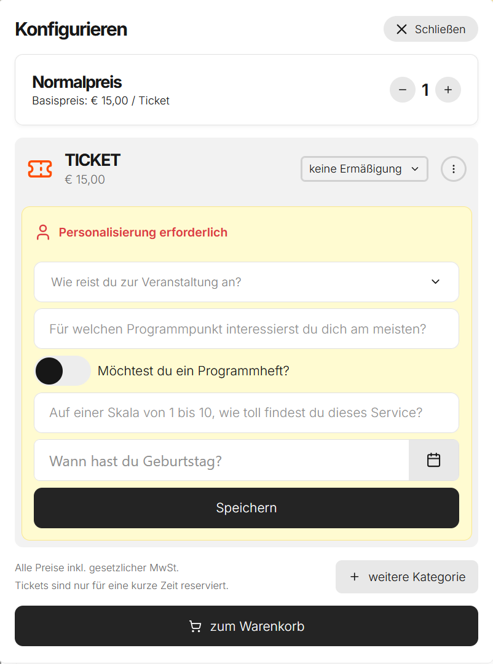This screenshot has width=493, height=664.
Task: Increase ticket quantity with plus button
Action: click(x=448, y=90)
